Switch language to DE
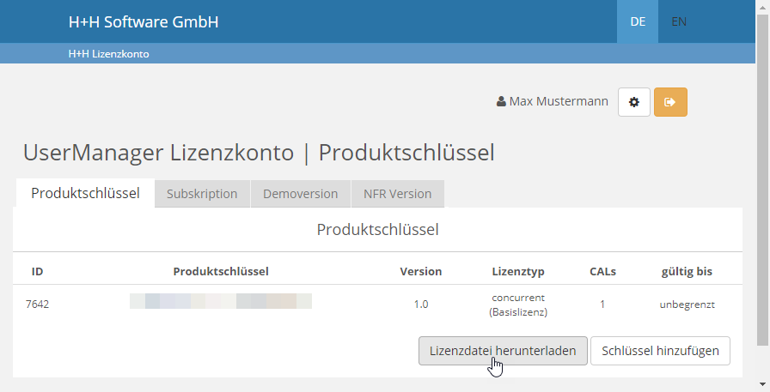 pos(638,21)
